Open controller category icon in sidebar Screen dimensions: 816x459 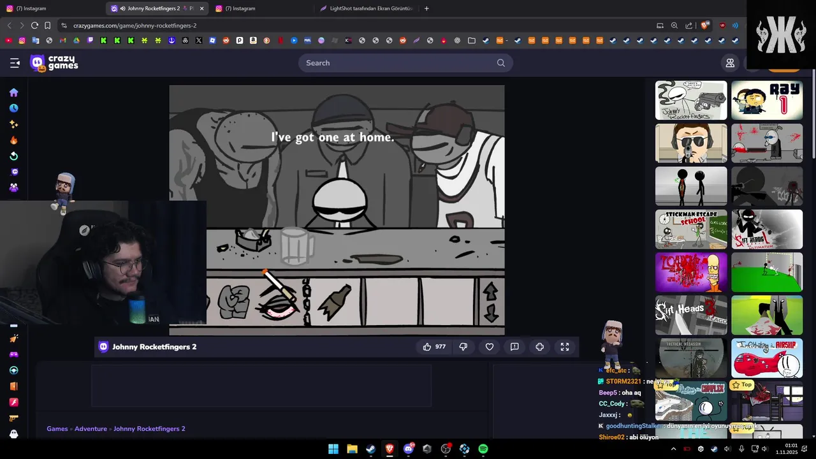pos(13,354)
